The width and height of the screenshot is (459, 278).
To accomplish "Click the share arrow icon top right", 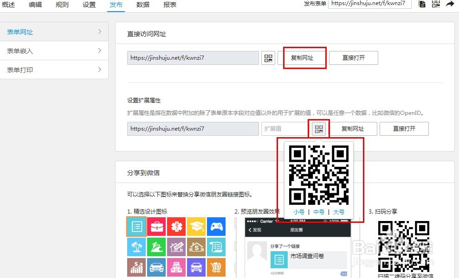I will (450, 5).
